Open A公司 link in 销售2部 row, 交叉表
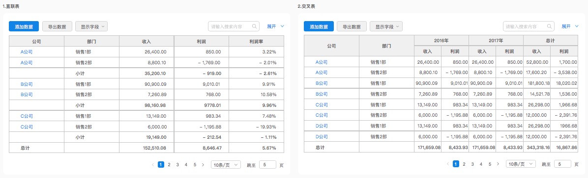Screen dimensions: 588x178 click(x=322, y=73)
